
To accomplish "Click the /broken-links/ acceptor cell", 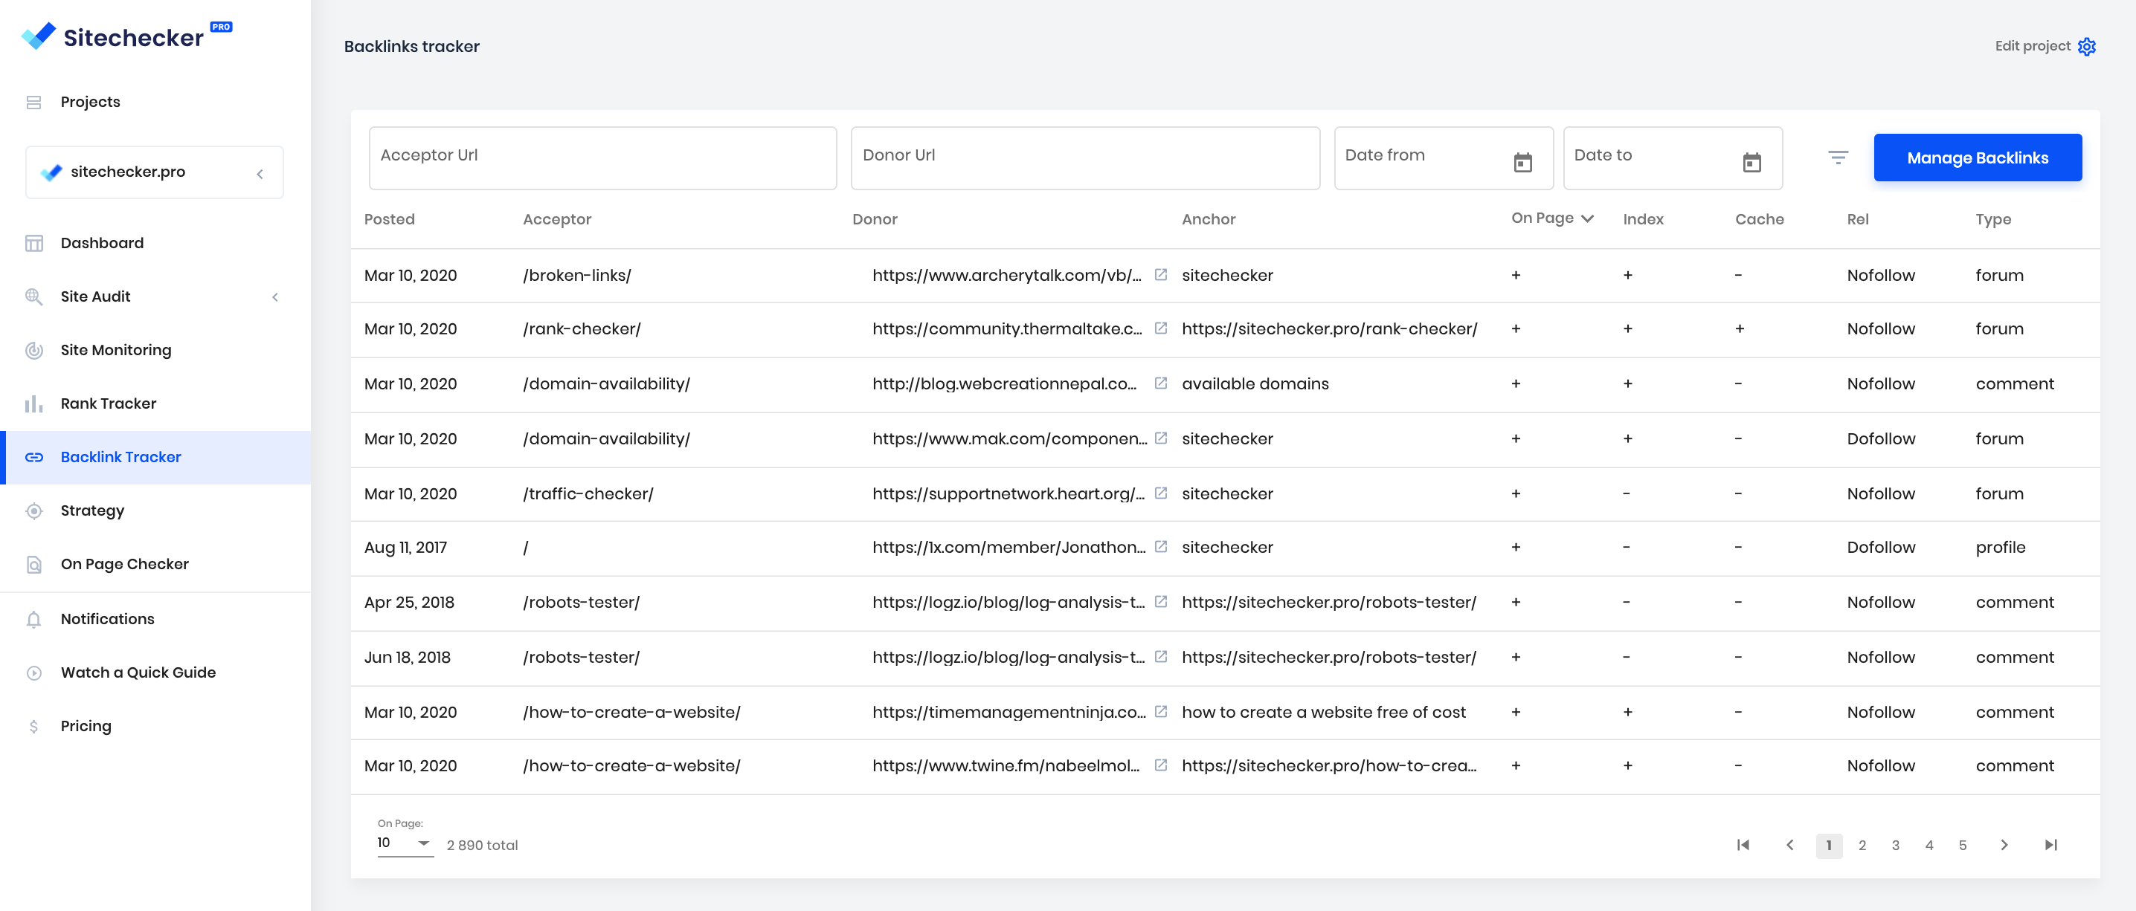I will tap(576, 275).
